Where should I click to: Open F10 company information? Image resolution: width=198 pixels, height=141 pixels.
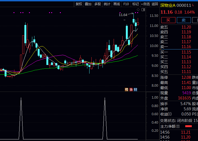tap(126, 4)
